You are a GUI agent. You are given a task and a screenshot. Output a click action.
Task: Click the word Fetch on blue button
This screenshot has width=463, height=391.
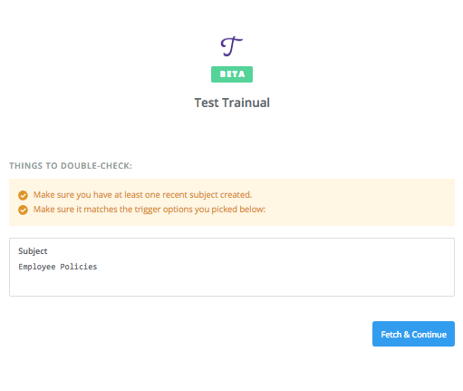click(x=391, y=335)
